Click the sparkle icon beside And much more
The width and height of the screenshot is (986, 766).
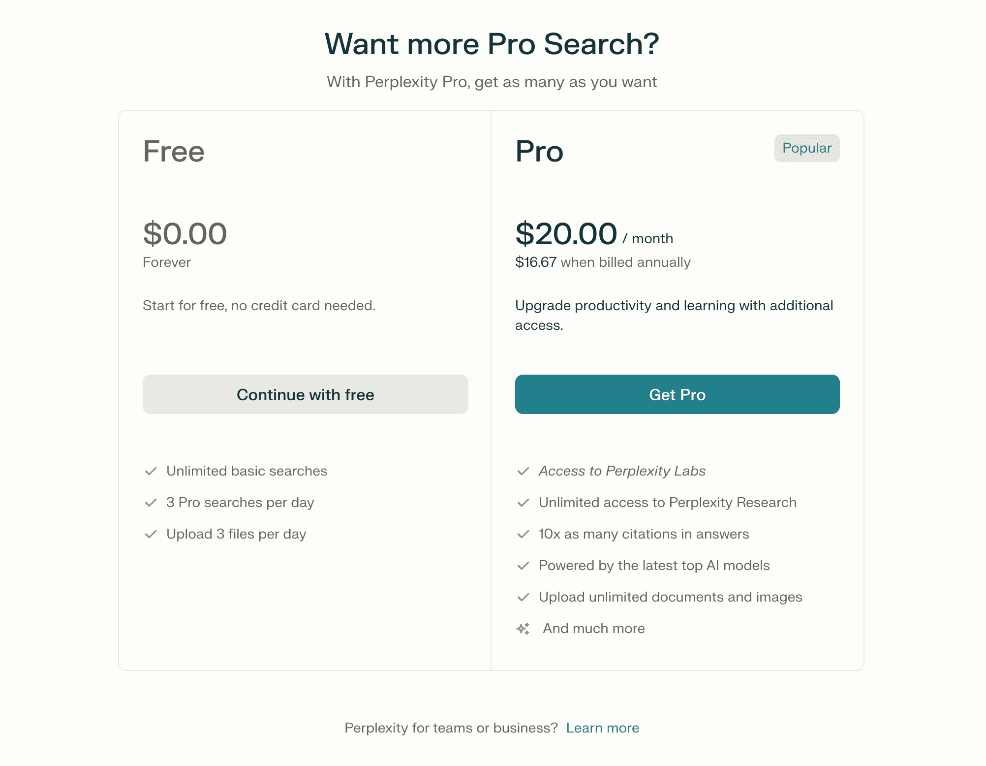523,629
